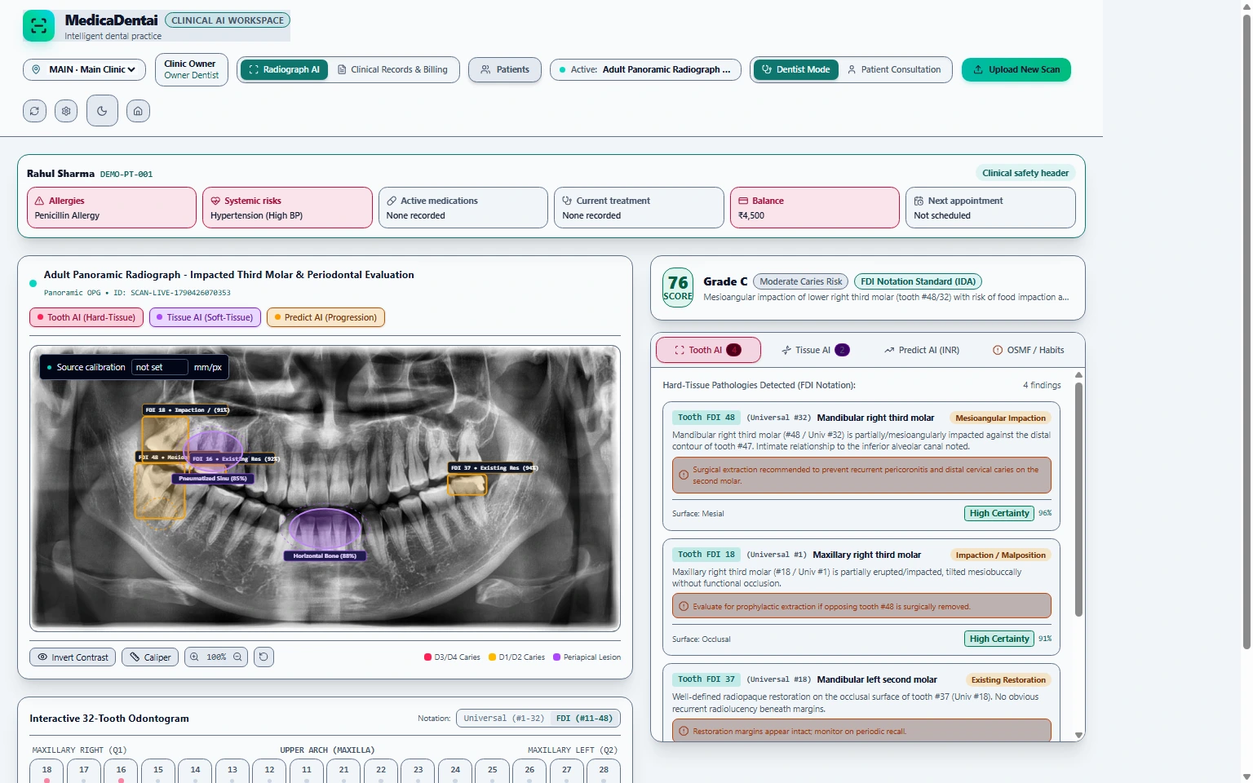Click the Active medications pill icon

[392, 201]
